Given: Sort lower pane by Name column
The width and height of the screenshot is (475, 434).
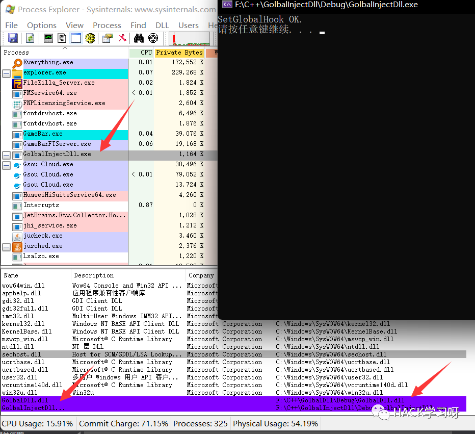Looking at the screenshot, I should tap(36, 275).
